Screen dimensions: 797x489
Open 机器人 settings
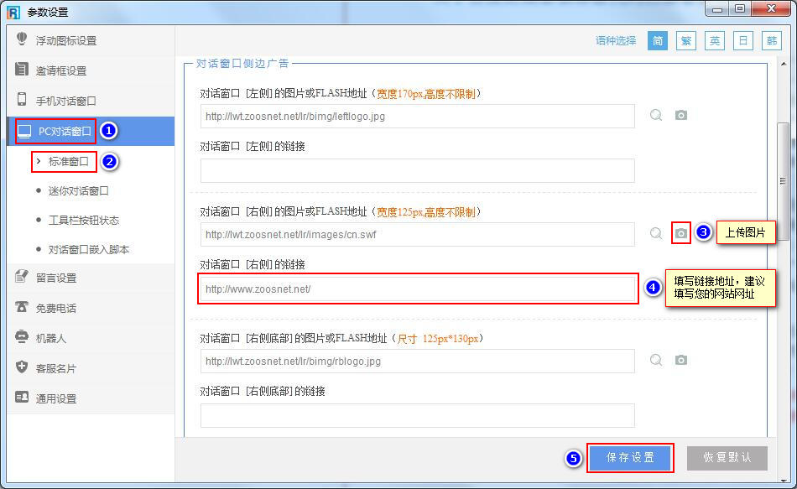(91, 338)
